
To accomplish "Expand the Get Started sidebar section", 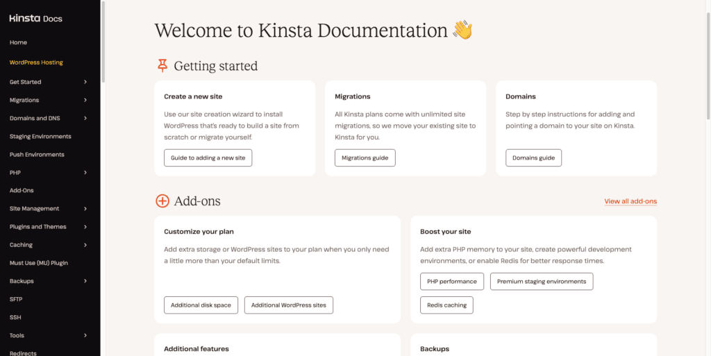I will click(85, 82).
